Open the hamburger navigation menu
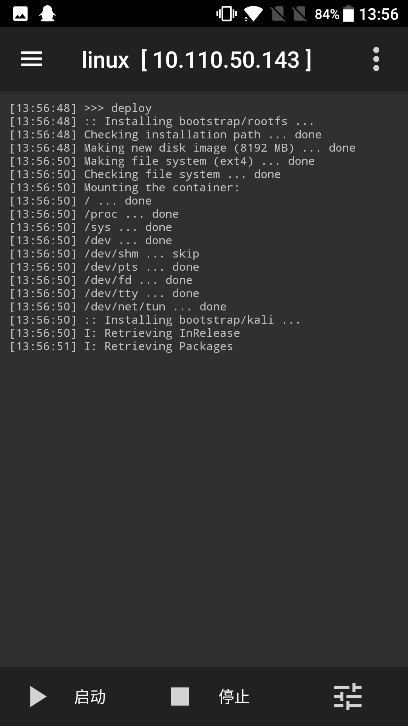 click(x=32, y=59)
